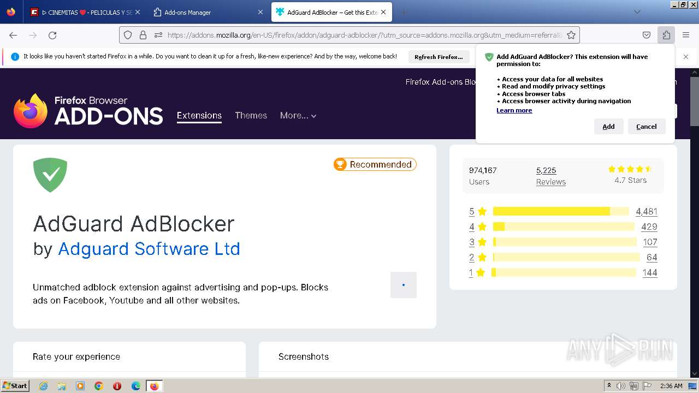Bookmark this page with the star

click(x=571, y=35)
